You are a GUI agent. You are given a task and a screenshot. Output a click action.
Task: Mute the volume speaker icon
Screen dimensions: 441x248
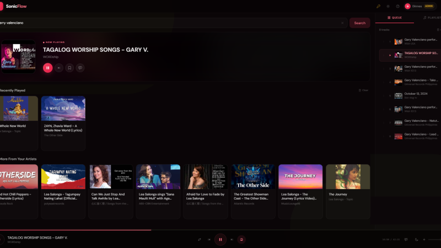pyautogui.click(x=424, y=240)
